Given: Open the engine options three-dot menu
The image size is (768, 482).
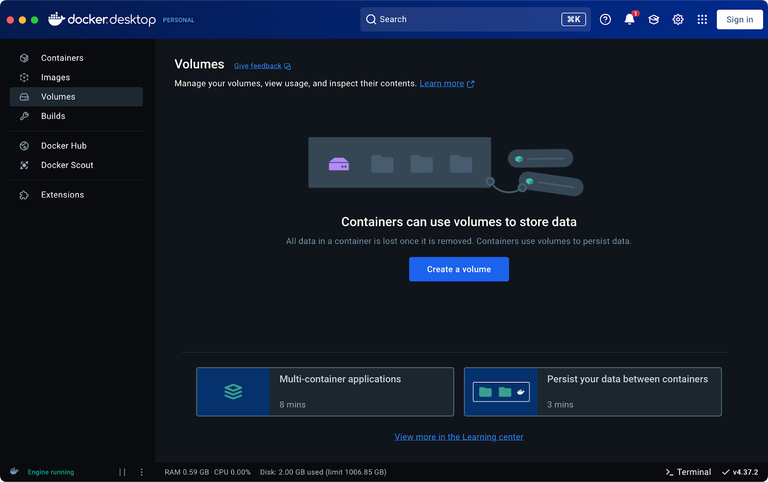Looking at the screenshot, I should pos(142,472).
